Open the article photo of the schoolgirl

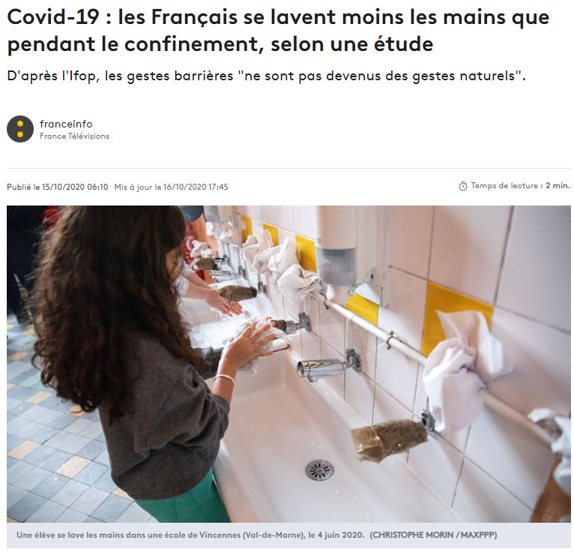[288, 364]
